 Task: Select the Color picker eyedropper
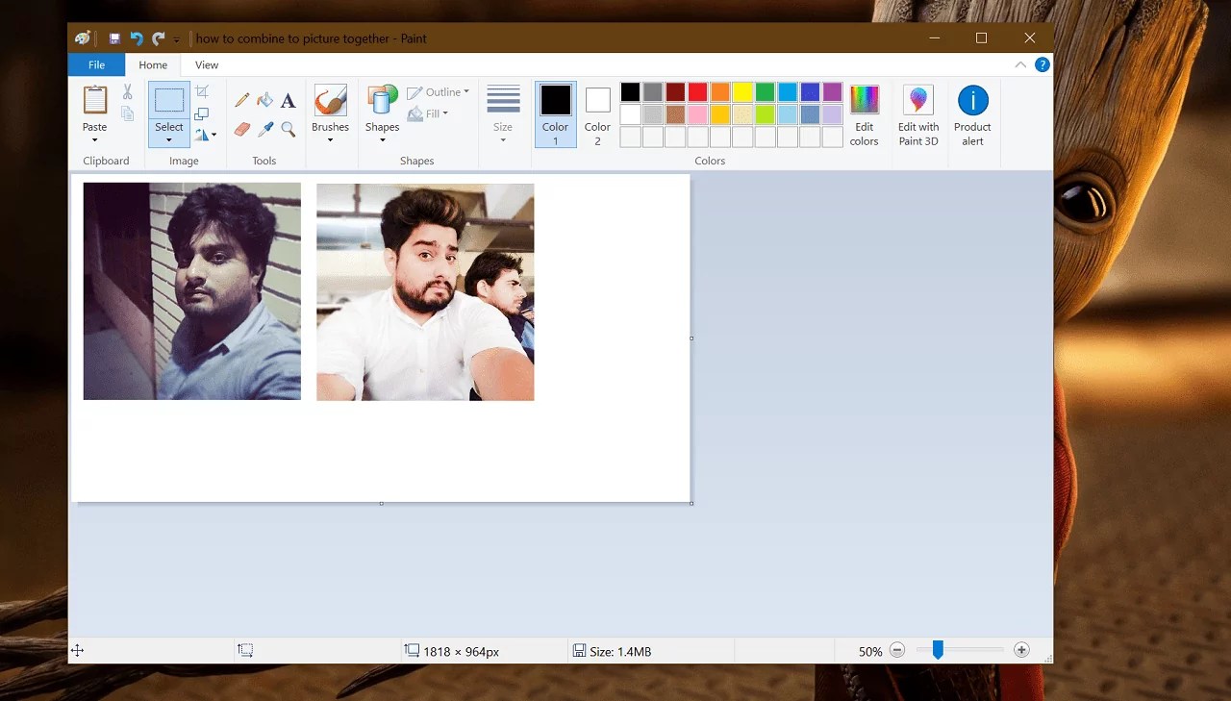pyautogui.click(x=265, y=129)
